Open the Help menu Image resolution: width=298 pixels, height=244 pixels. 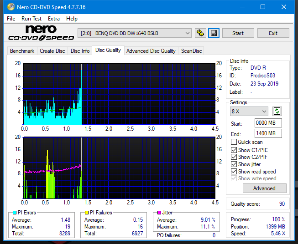(x=72, y=19)
